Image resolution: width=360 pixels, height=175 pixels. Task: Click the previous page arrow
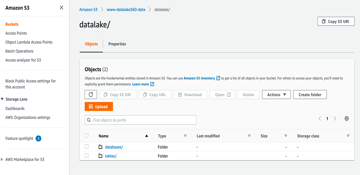point(320,119)
